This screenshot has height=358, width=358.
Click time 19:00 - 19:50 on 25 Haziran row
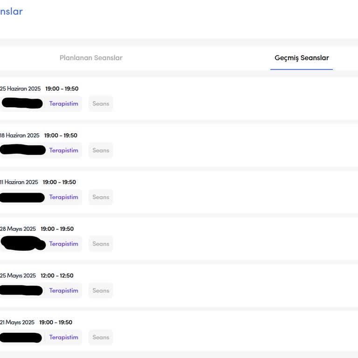62,89
